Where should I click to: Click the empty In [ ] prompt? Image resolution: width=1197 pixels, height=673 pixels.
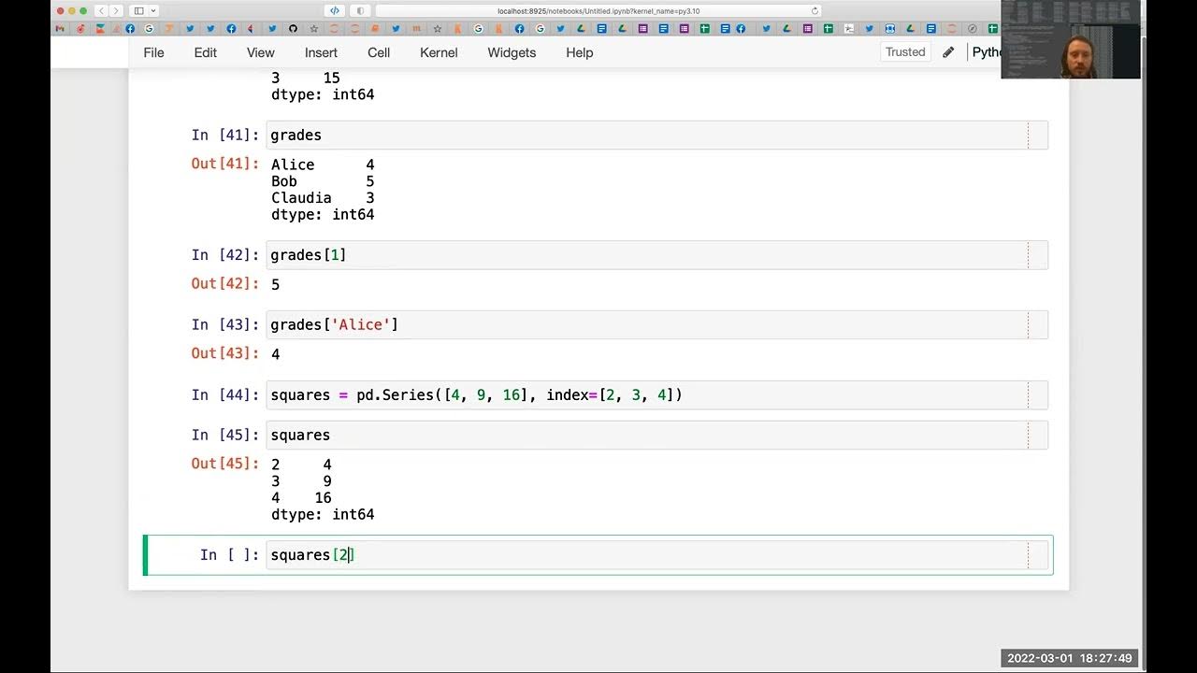click(x=230, y=555)
